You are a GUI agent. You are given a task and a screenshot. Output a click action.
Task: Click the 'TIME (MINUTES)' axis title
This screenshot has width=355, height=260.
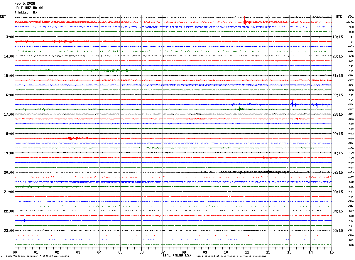[x=177, y=255]
